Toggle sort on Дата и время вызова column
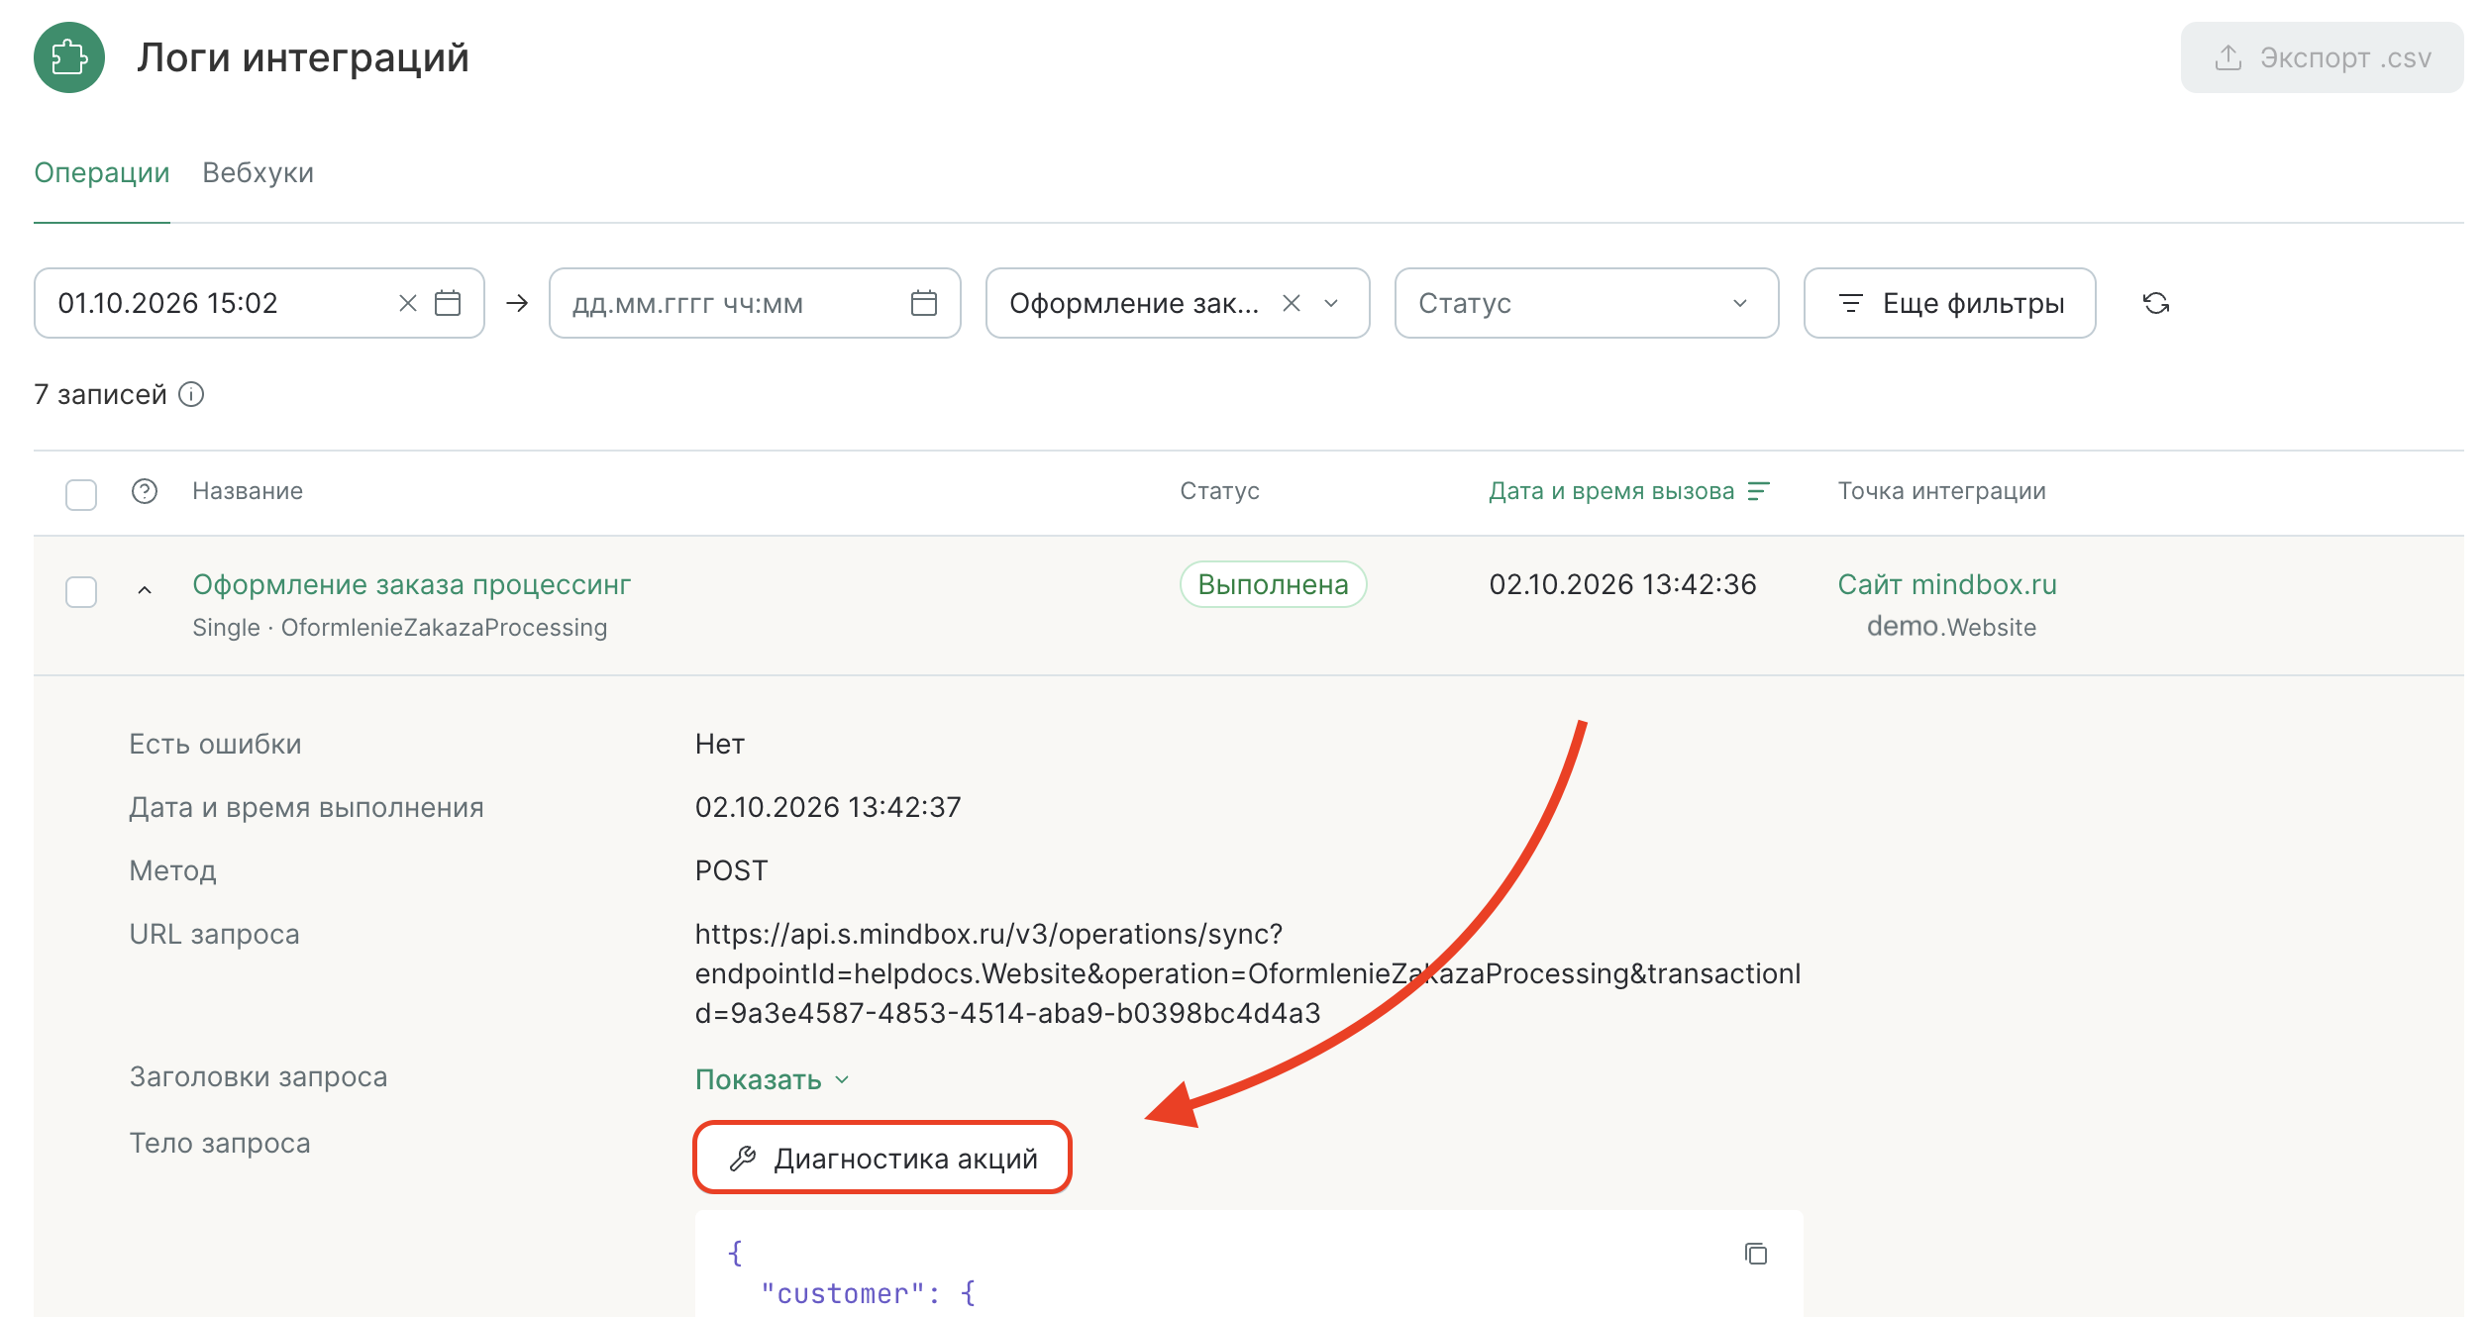 coord(1629,491)
